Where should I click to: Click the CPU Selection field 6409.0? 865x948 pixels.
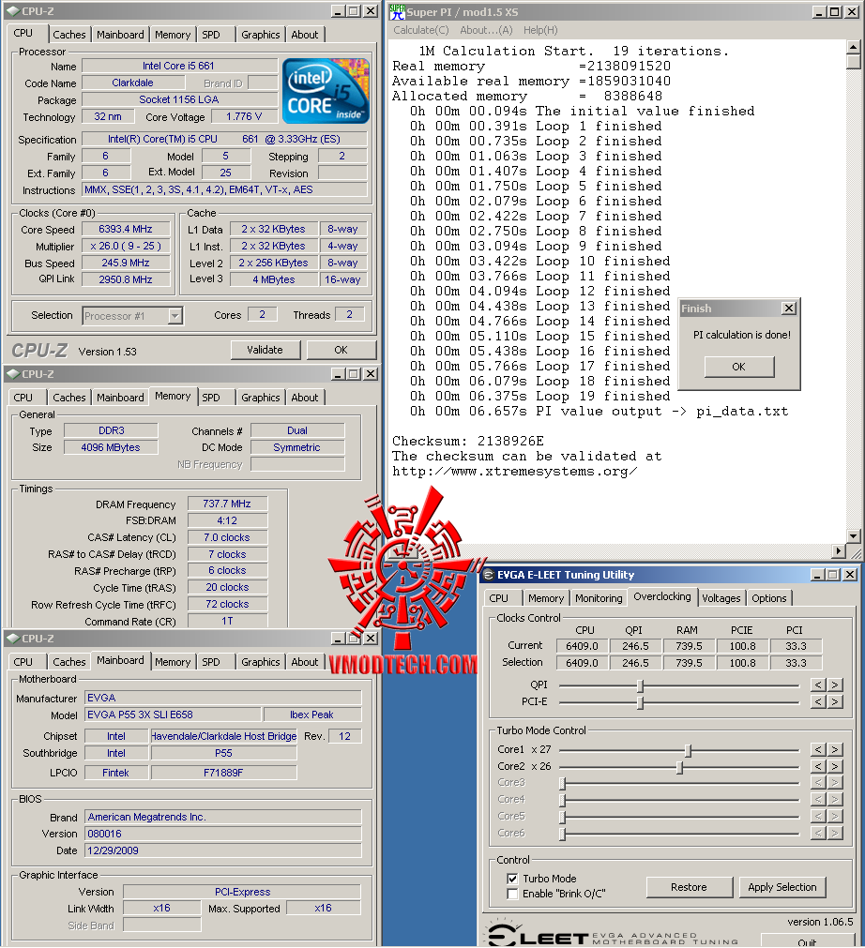582,663
